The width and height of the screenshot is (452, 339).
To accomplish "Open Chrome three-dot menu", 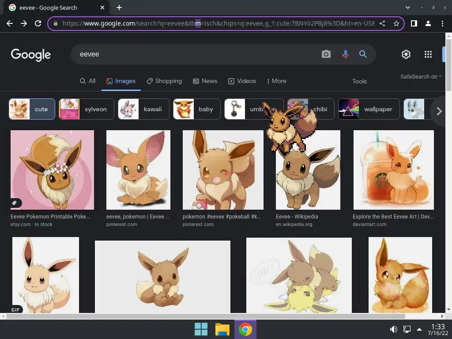I will pos(442,23).
